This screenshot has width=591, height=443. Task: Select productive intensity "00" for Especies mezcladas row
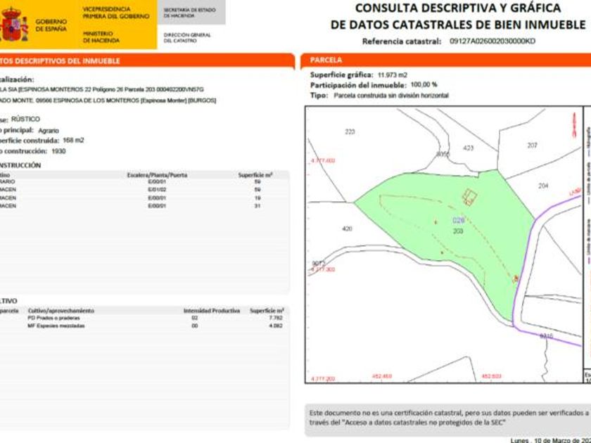pyautogui.click(x=194, y=326)
